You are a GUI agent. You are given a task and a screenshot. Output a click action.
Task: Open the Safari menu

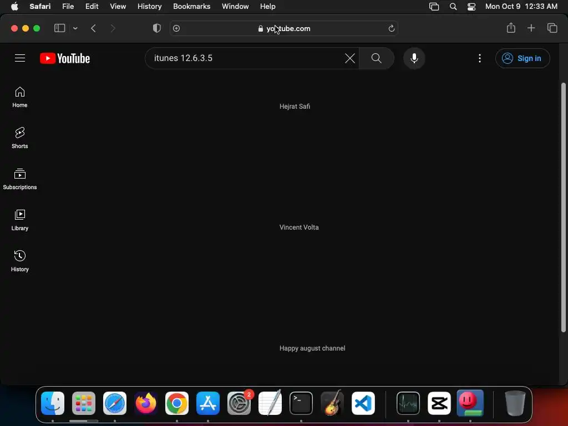[x=40, y=6]
